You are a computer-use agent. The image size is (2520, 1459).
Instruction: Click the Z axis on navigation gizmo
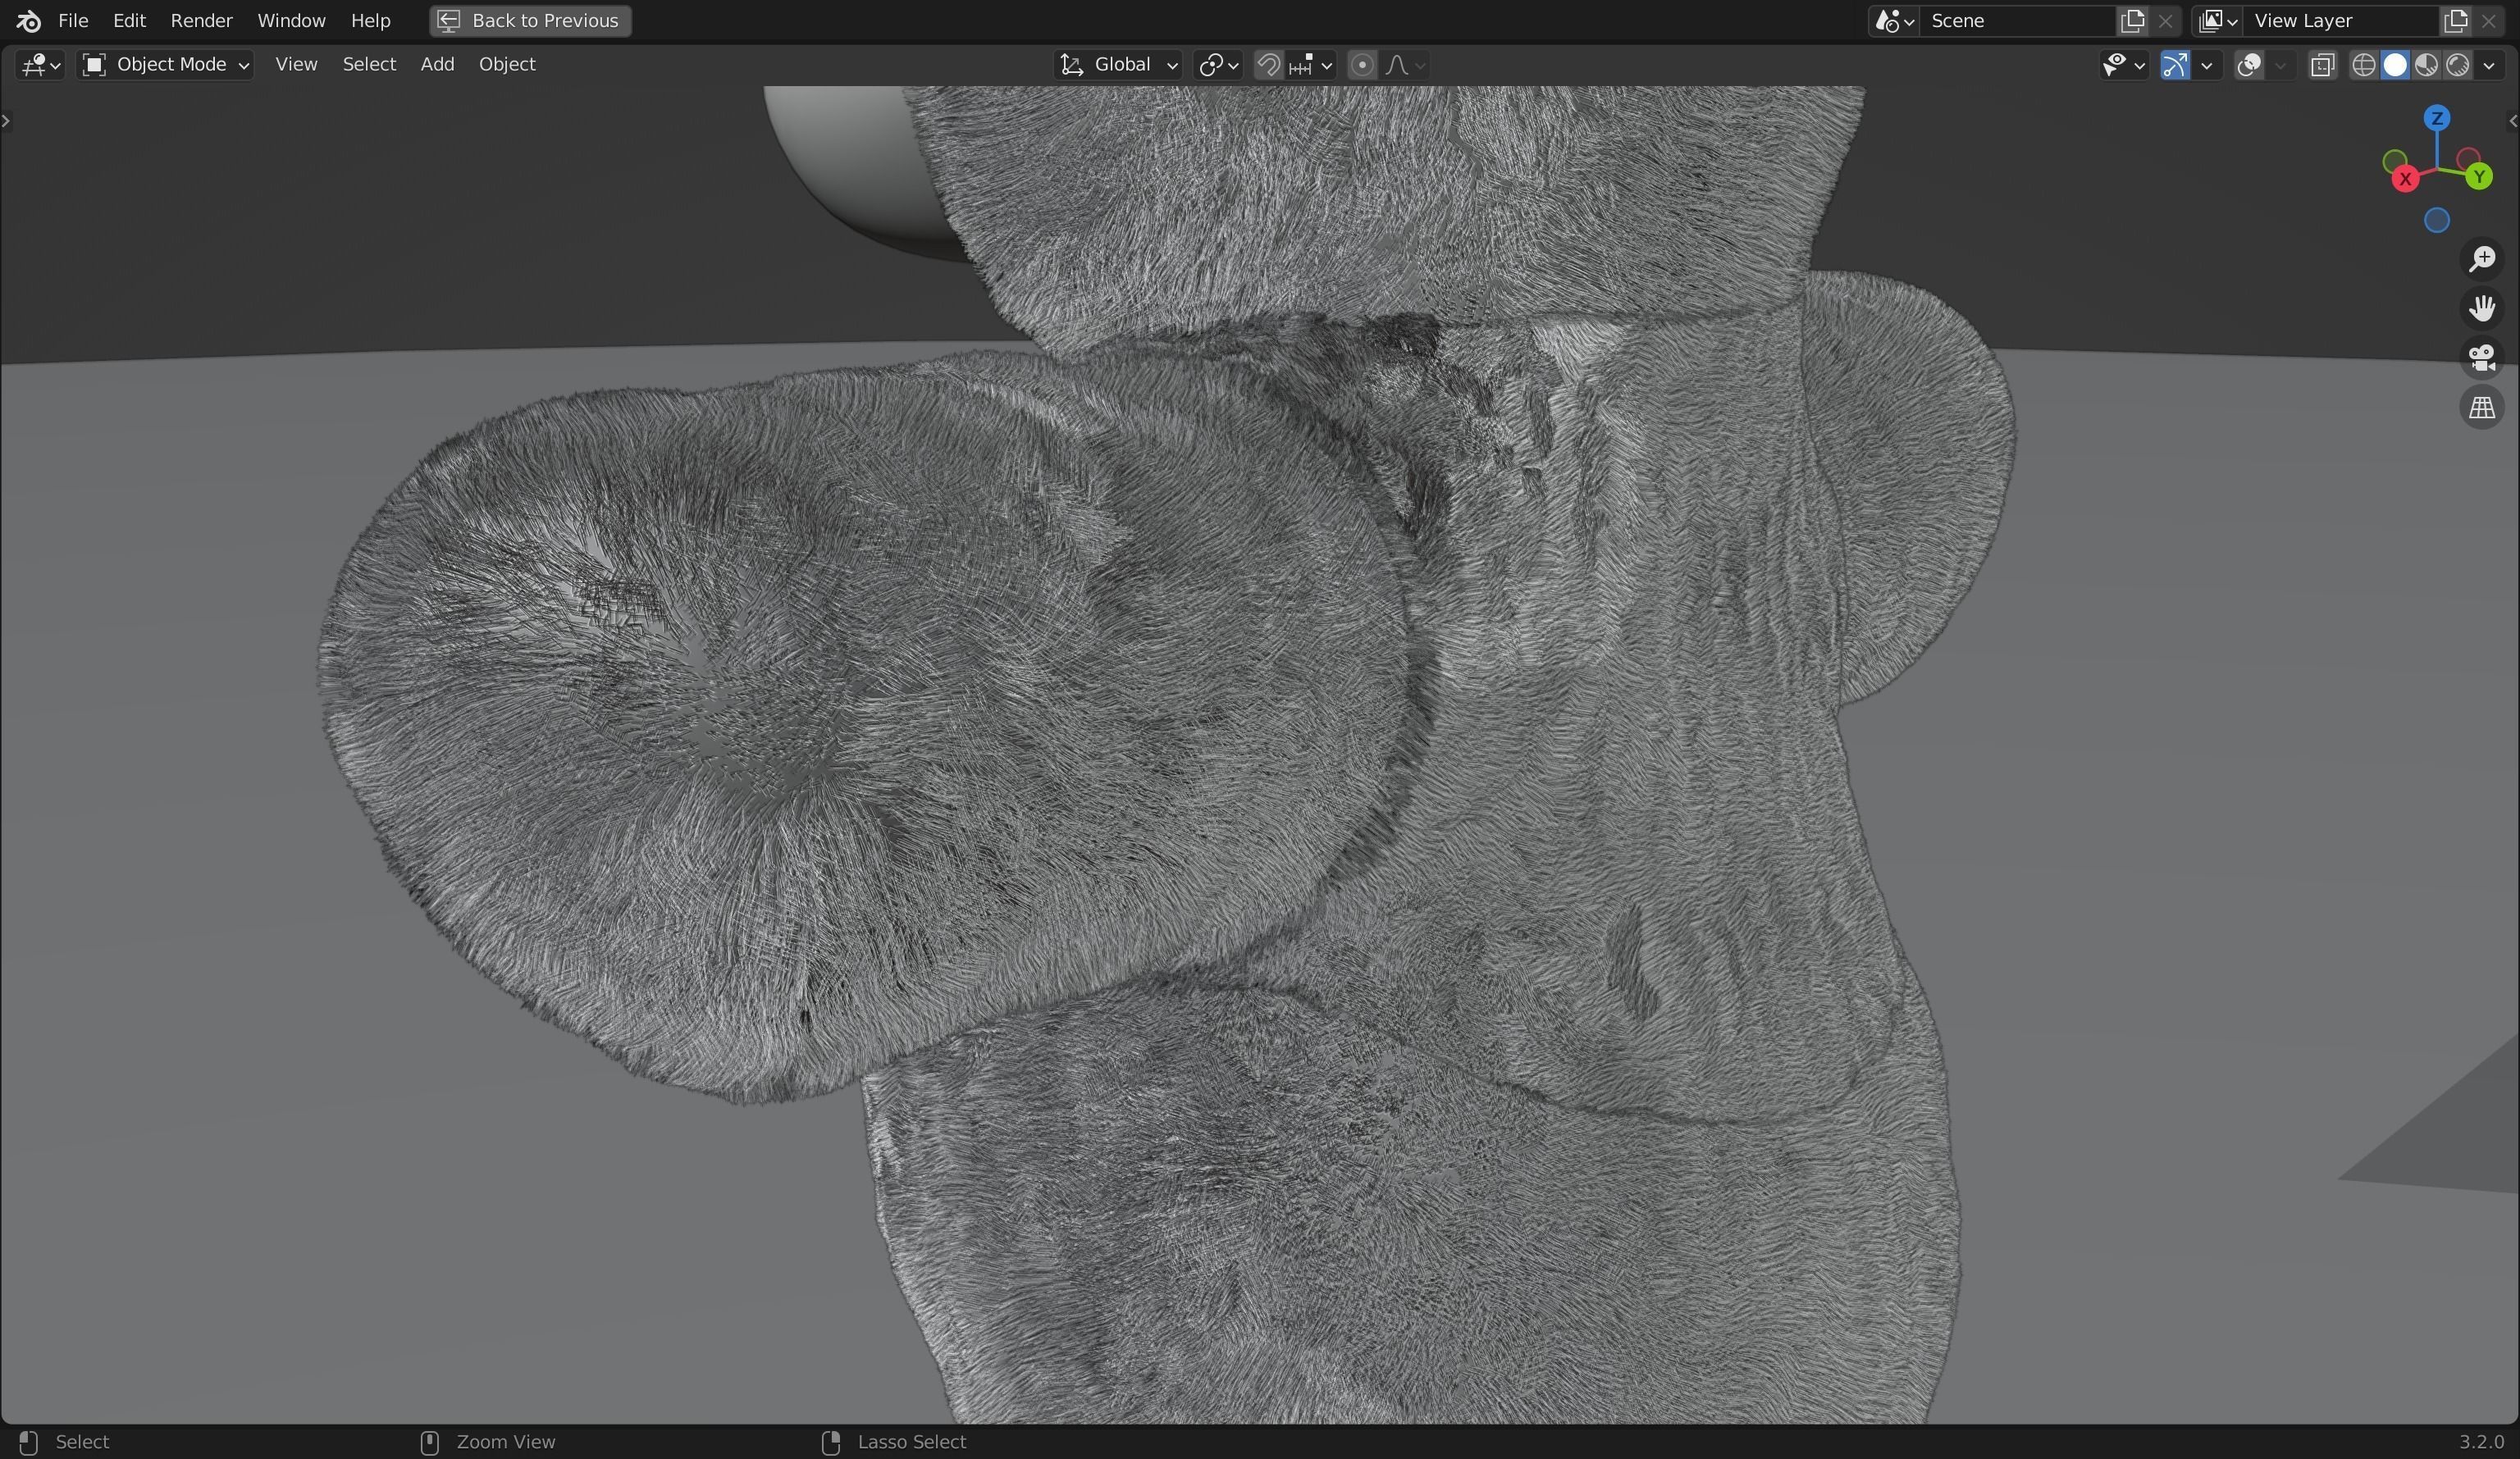[x=2436, y=119]
